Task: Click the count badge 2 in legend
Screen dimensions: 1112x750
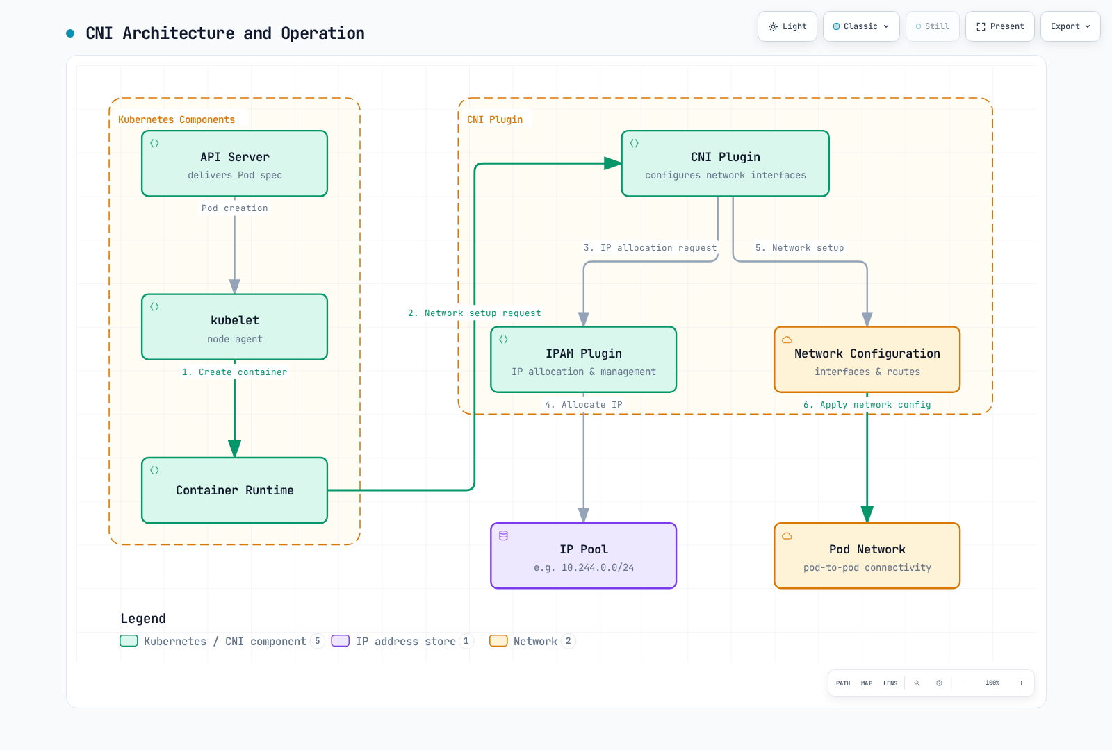Action: pyautogui.click(x=569, y=641)
